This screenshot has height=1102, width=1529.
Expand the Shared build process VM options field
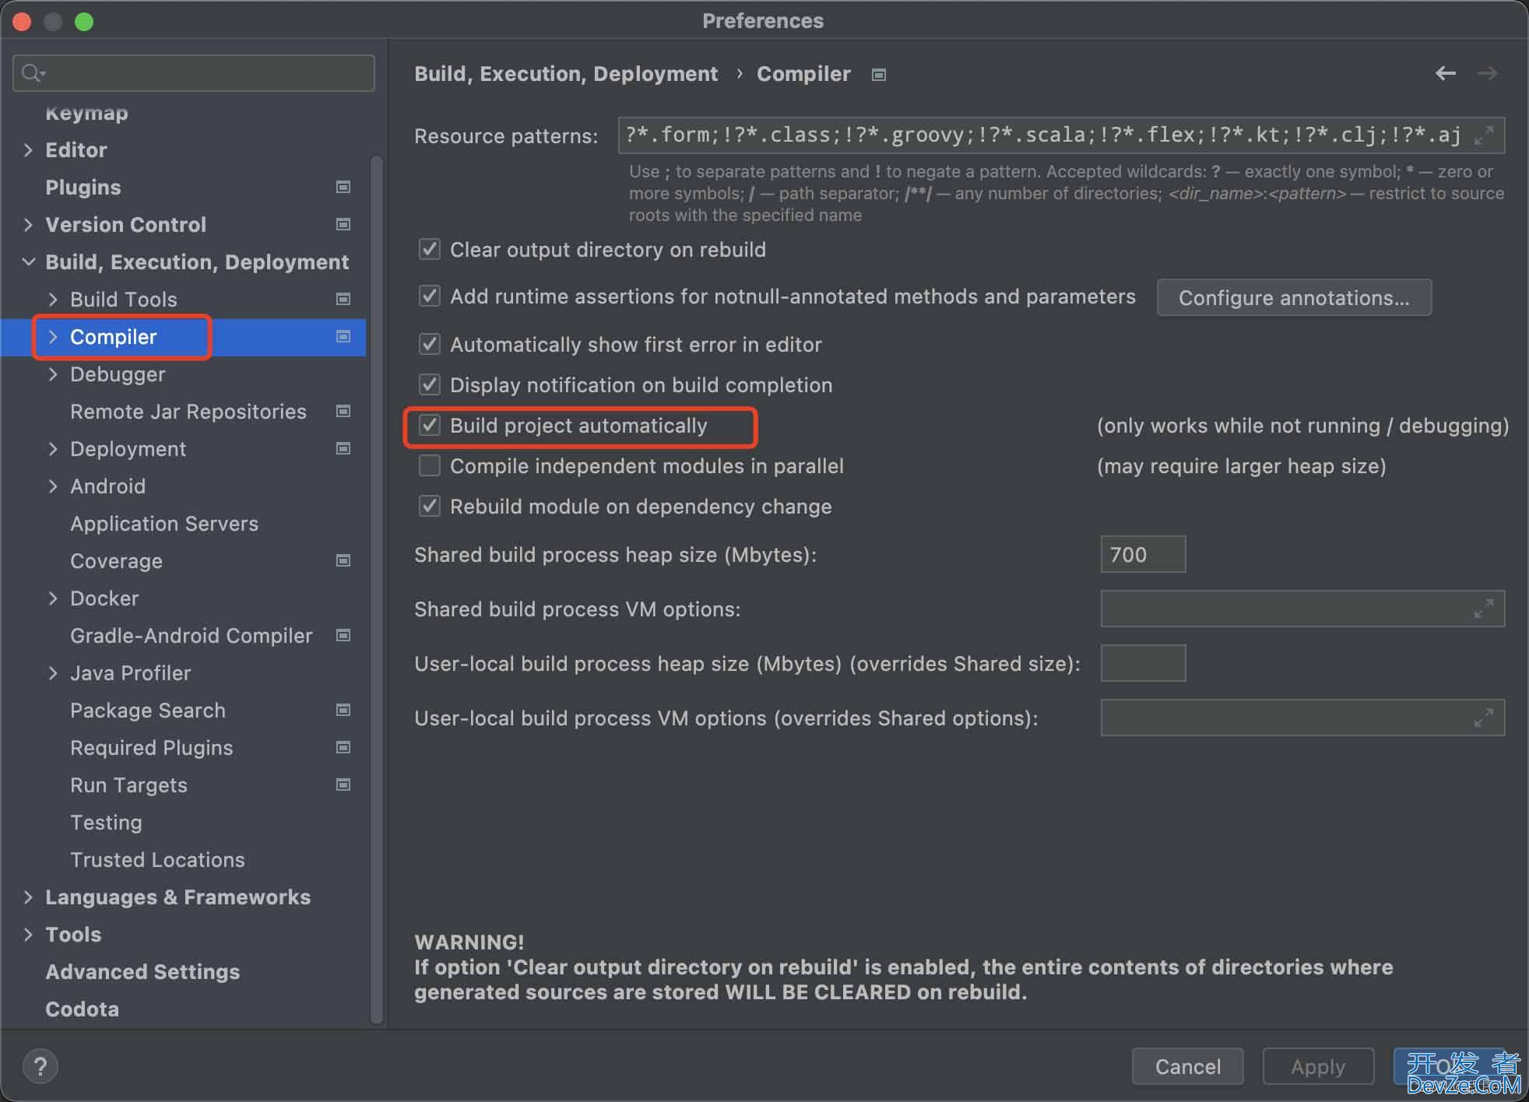coord(1484,609)
